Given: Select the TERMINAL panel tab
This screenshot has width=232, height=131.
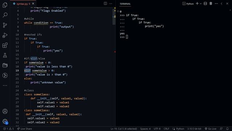Looking at the screenshot, I should [125, 4].
